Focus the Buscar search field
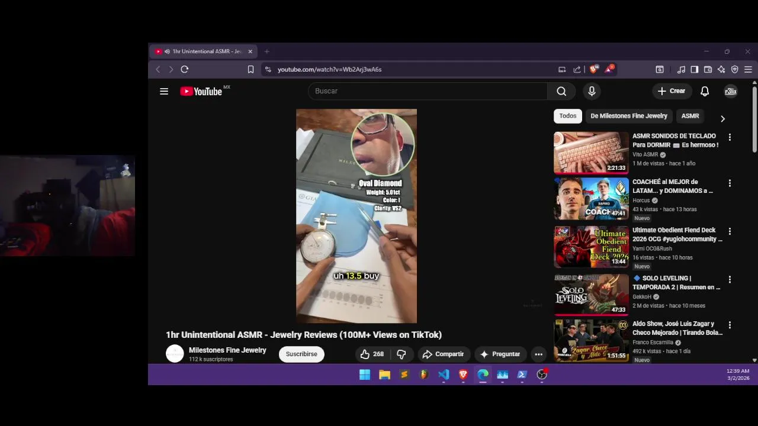This screenshot has width=758, height=426. 428,91
